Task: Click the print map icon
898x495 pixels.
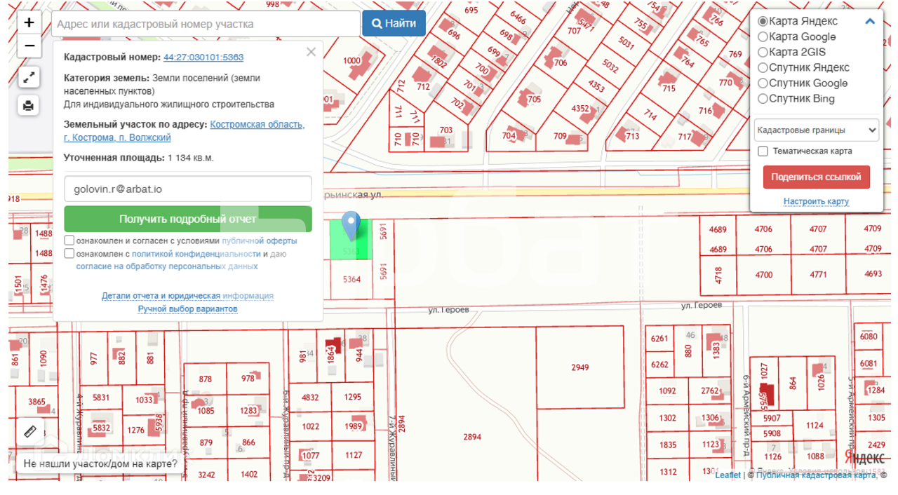Action: 29,106
